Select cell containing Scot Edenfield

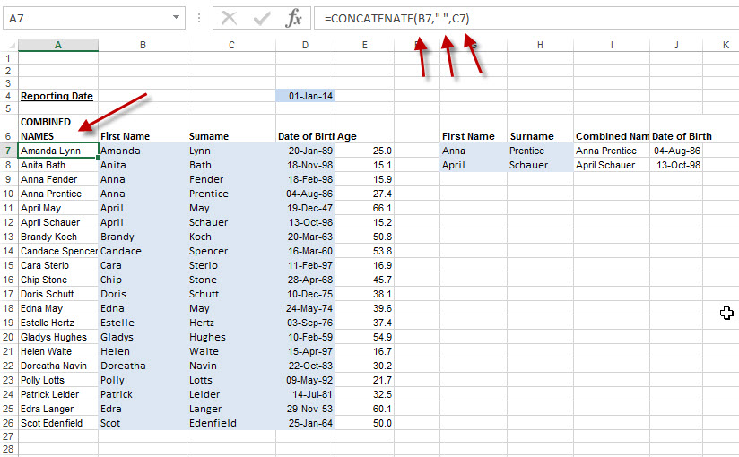[x=58, y=423]
